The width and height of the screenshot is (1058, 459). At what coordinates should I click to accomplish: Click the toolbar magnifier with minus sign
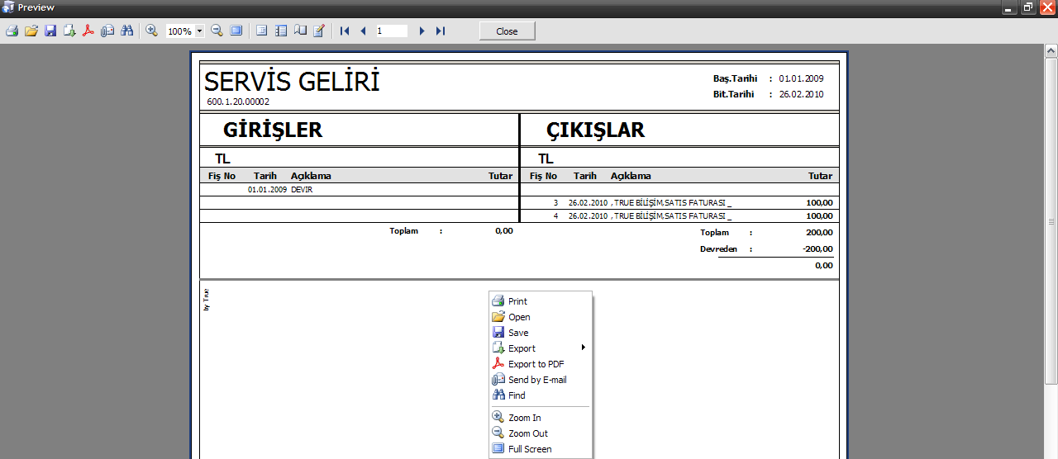coord(217,31)
